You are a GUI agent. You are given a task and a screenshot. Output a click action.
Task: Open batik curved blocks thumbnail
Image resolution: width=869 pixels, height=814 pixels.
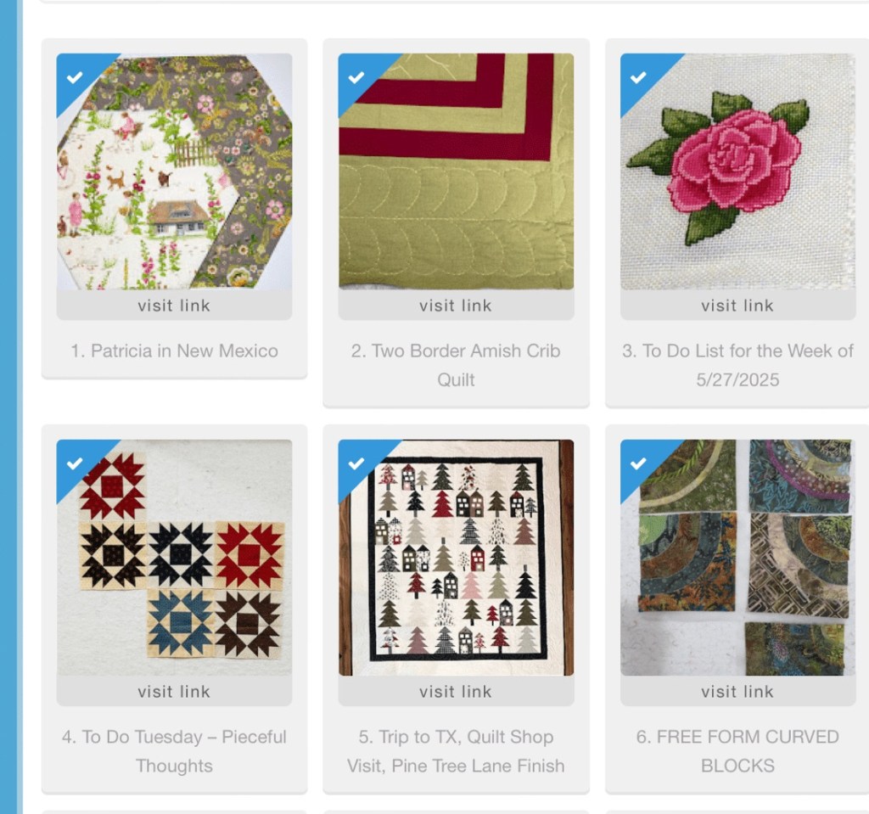click(x=737, y=558)
